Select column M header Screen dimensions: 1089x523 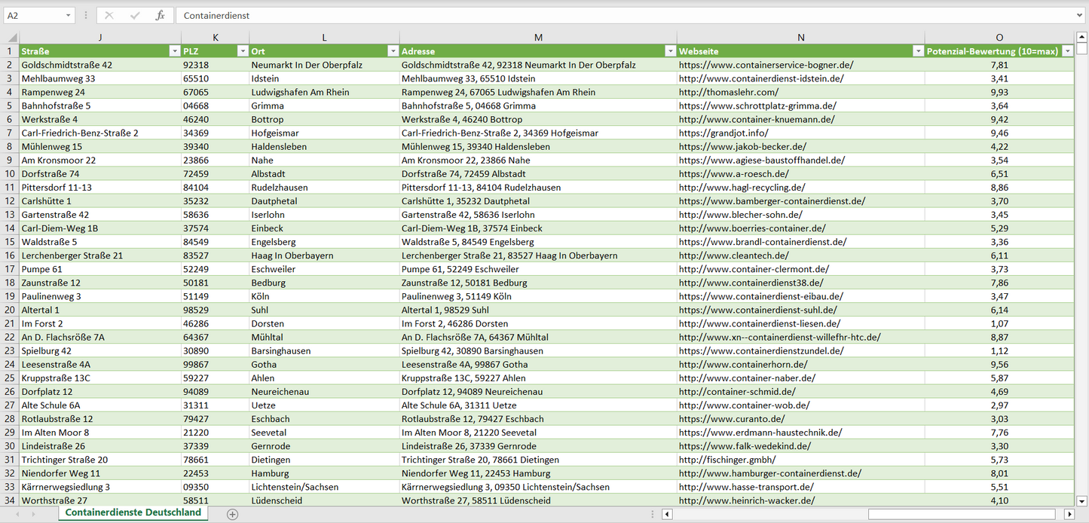(538, 38)
